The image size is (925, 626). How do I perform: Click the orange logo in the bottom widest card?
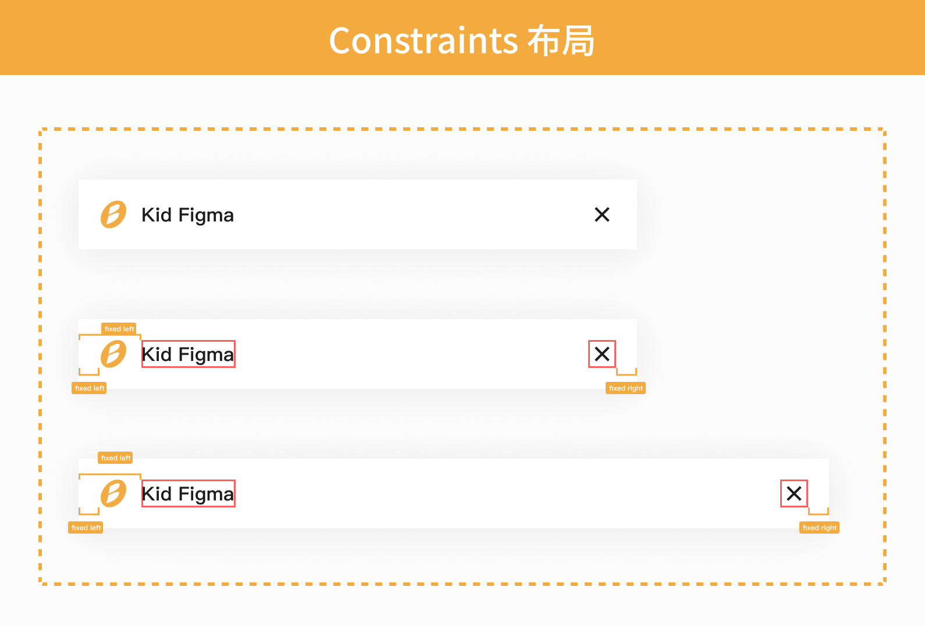pyautogui.click(x=113, y=493)
